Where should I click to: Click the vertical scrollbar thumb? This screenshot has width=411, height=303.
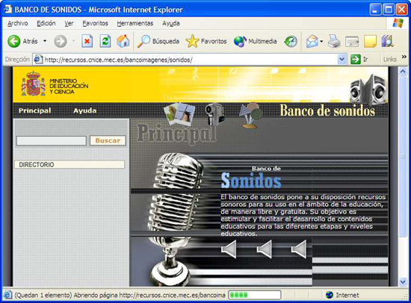click(x=403, y=157)
